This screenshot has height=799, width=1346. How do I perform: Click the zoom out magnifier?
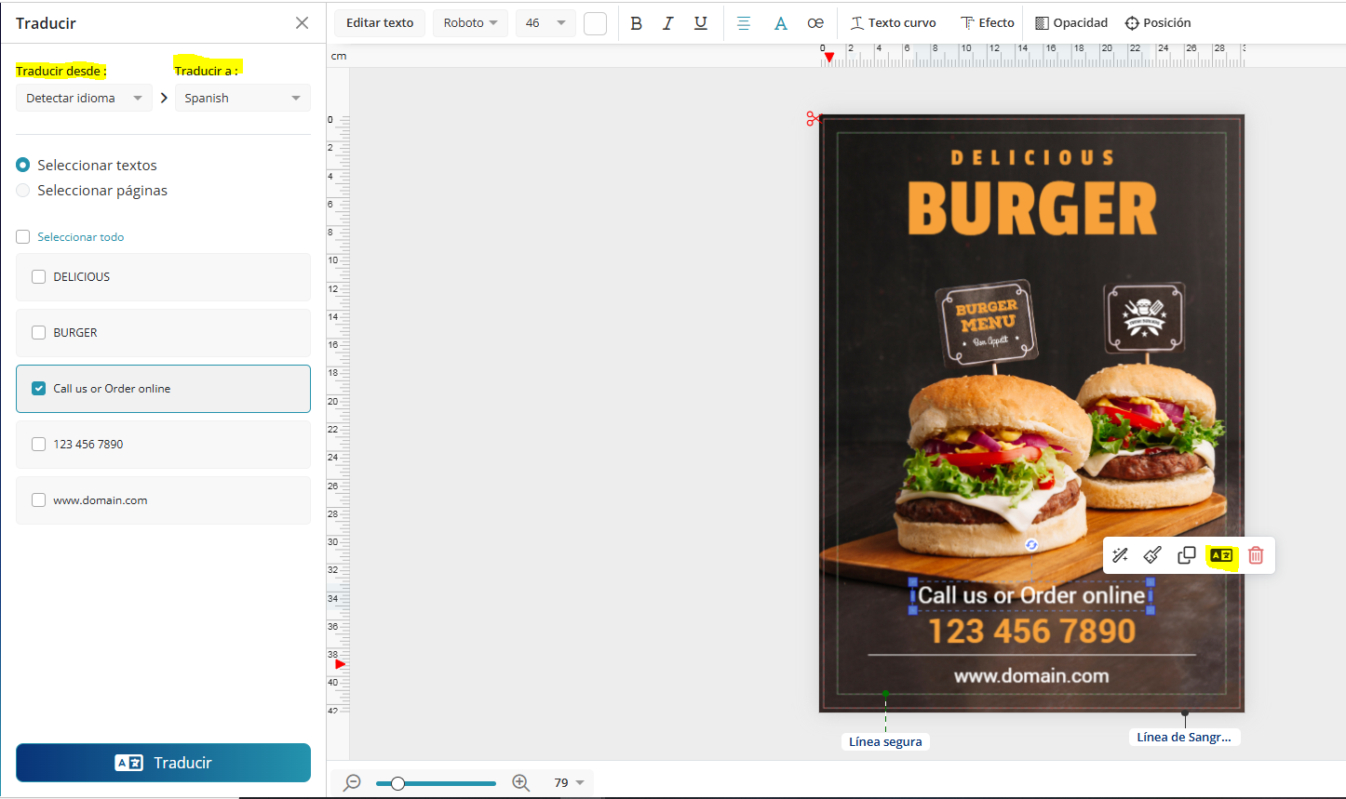pos(352,783)
